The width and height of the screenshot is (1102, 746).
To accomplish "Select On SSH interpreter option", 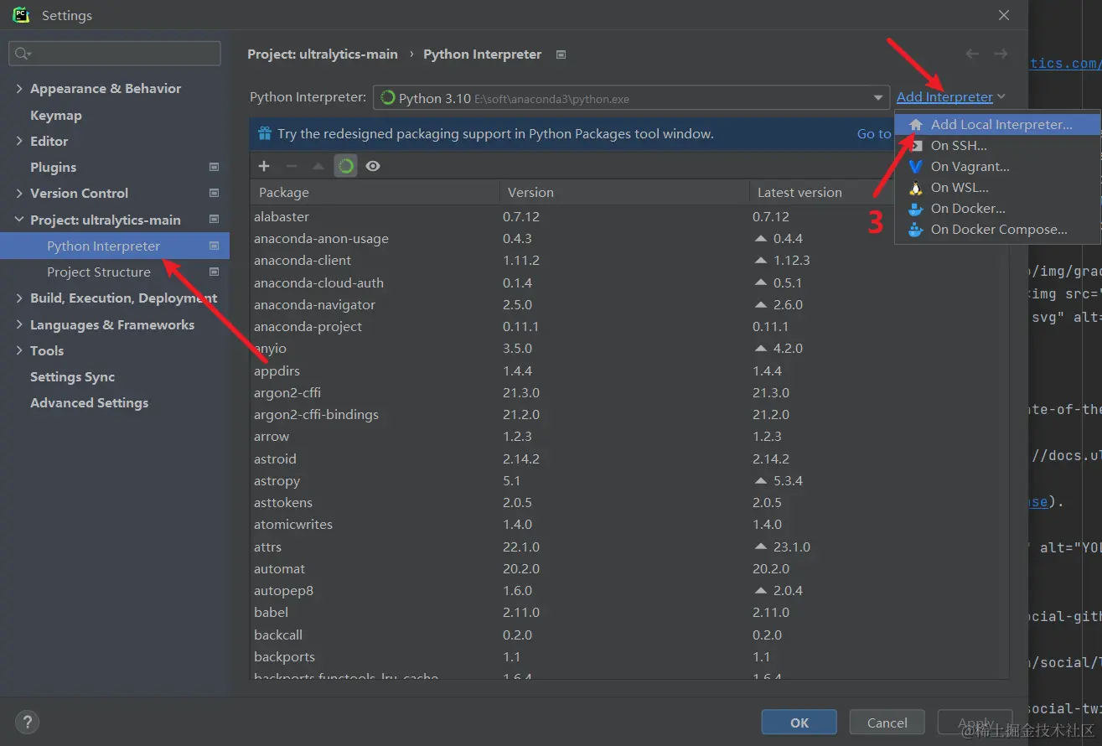I will 997,145.
